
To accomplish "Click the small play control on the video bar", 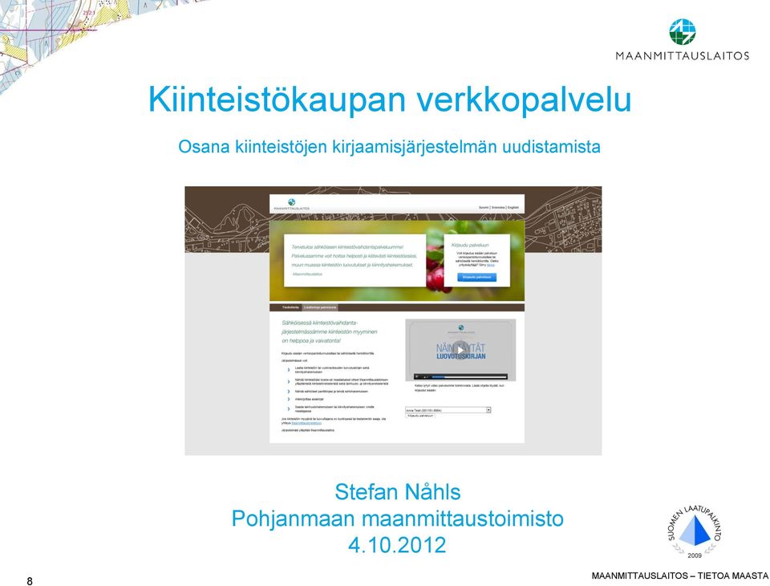I will [x=417, y=377].
